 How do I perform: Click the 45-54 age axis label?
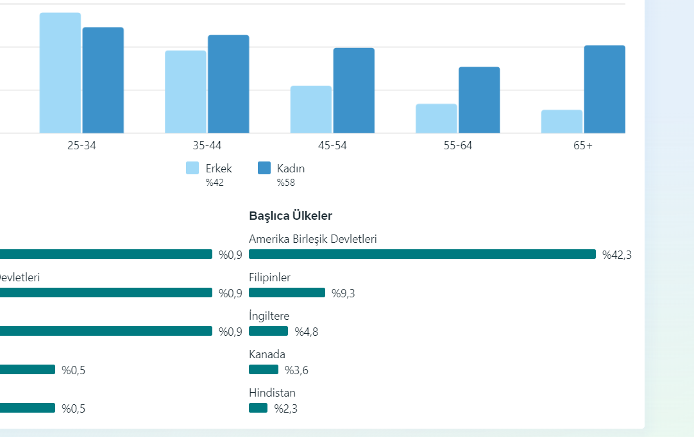332,145
